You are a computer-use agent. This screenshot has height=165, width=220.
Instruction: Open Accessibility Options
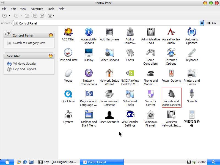pos(89,36)
